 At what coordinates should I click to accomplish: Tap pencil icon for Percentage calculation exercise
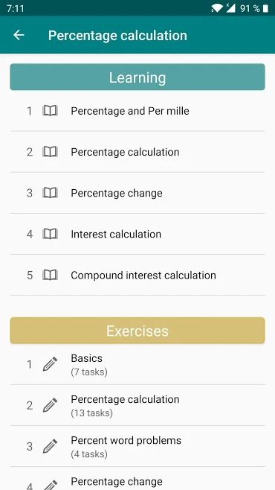coord(50,405)
